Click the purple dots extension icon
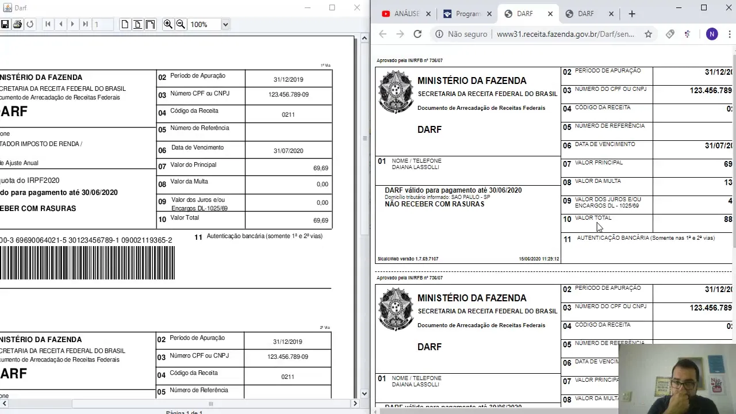The height and width of the screenshot is (414, 736). click(687, 34)
